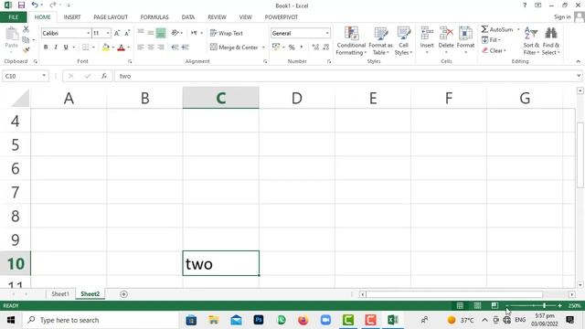This screenshot has height=329, width=585.
Task: Insert cells using the Insert icon
Action: click(427, 34)
